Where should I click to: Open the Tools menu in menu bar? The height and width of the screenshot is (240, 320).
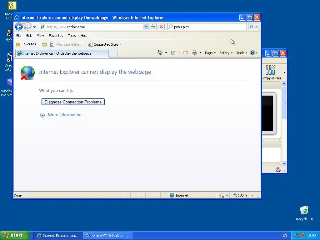point(72,36)
